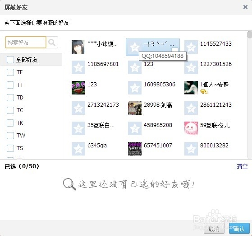The width and height of the screenshot is (252, 236).
Task: Click friend name 1227301526
Action: (x=215, y=64)
